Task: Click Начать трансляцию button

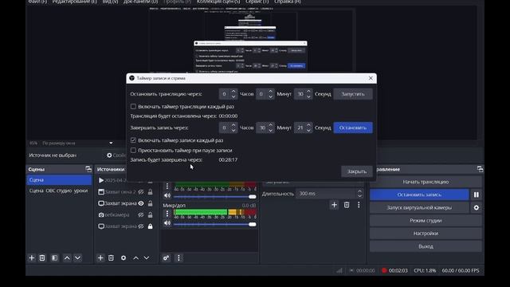Action: tap(426, 182)
